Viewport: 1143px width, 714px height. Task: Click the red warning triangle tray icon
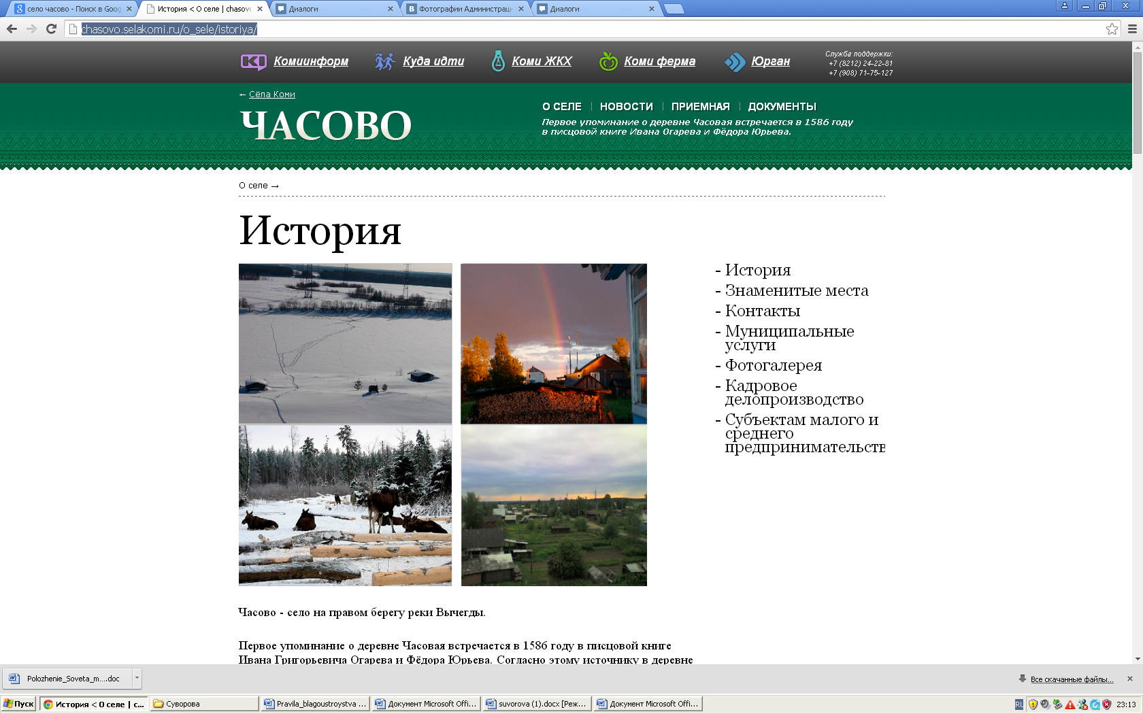pos(1070,704)
